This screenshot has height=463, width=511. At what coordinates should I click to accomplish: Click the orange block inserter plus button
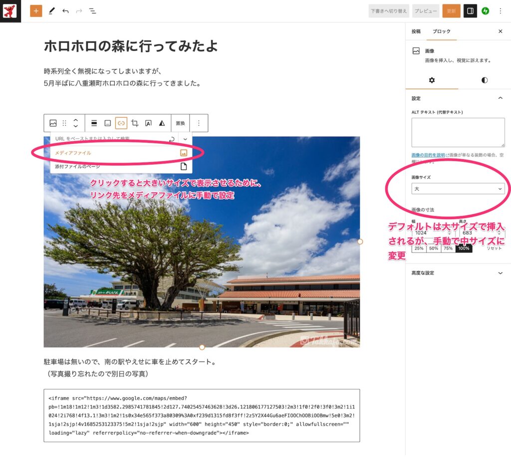(x=36, y=10)
